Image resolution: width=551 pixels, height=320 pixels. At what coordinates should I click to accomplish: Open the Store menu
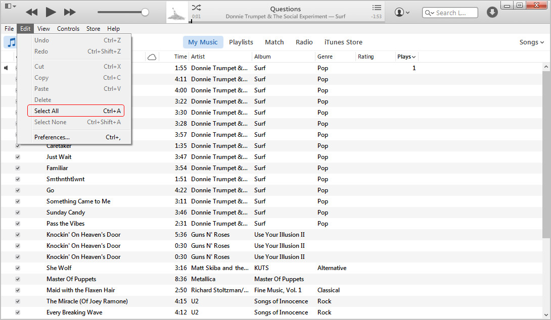[x=93, y=29]
